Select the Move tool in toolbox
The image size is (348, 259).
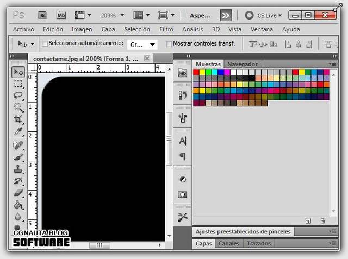point(18,72)
